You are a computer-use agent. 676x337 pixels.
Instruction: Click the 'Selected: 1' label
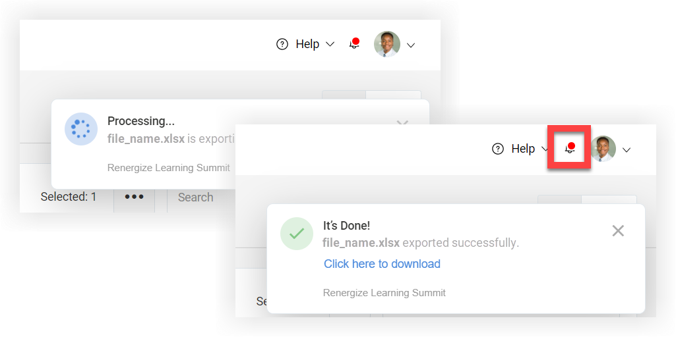[x=69, y=197]
